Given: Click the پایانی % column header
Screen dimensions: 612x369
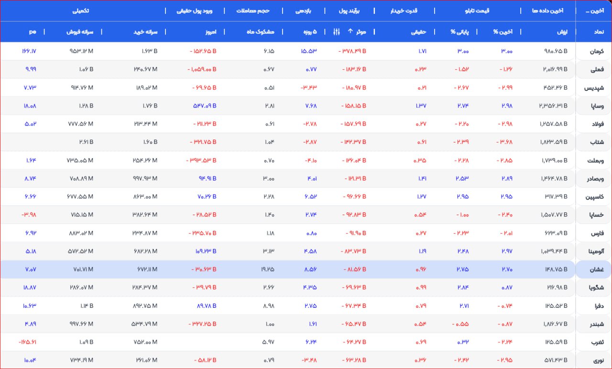Looking at the screenshot, I should (x=459, y=32).
